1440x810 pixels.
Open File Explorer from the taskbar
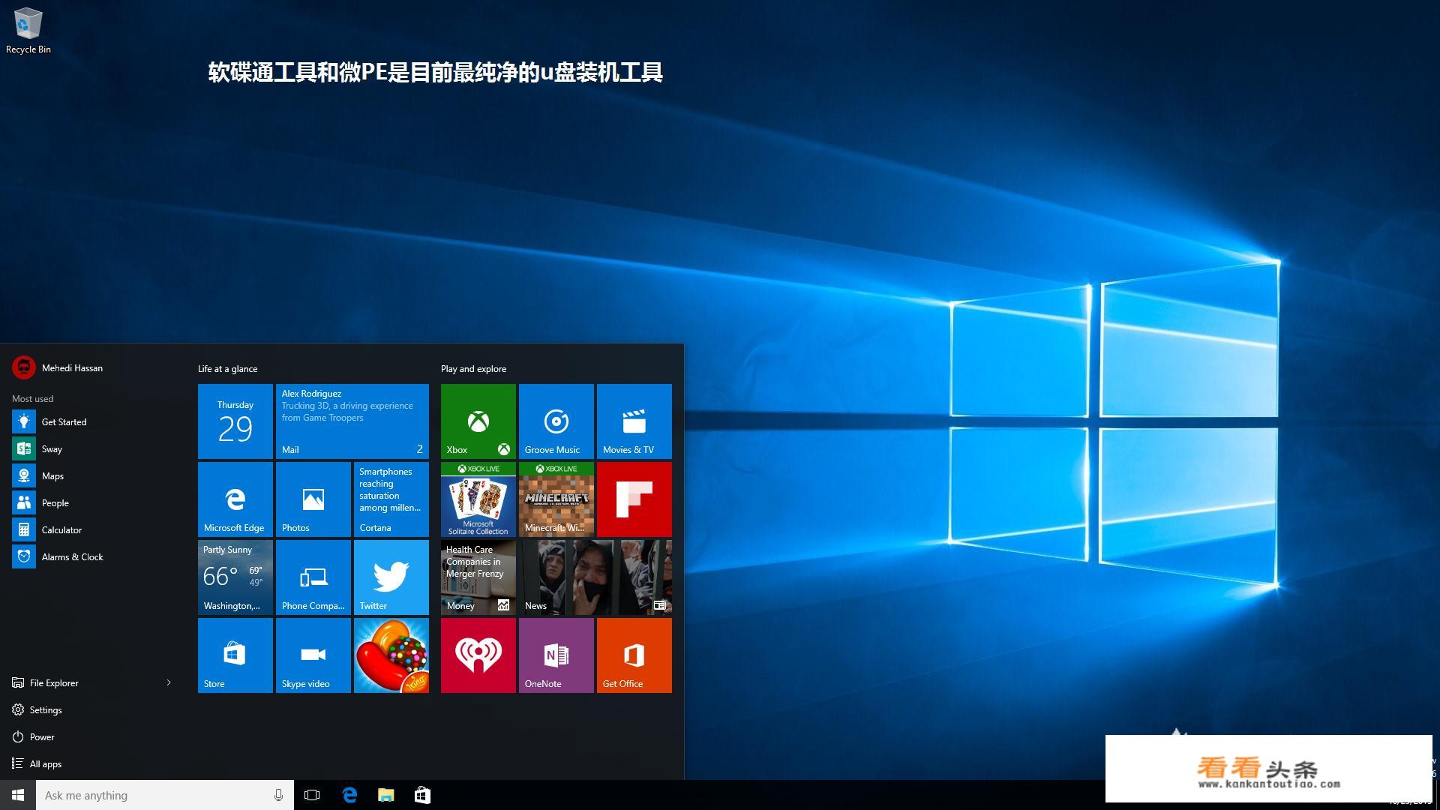click(x=385, y=795)
